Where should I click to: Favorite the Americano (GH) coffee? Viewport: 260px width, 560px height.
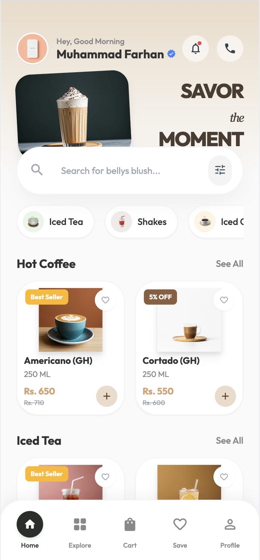[x=105, y=300]
